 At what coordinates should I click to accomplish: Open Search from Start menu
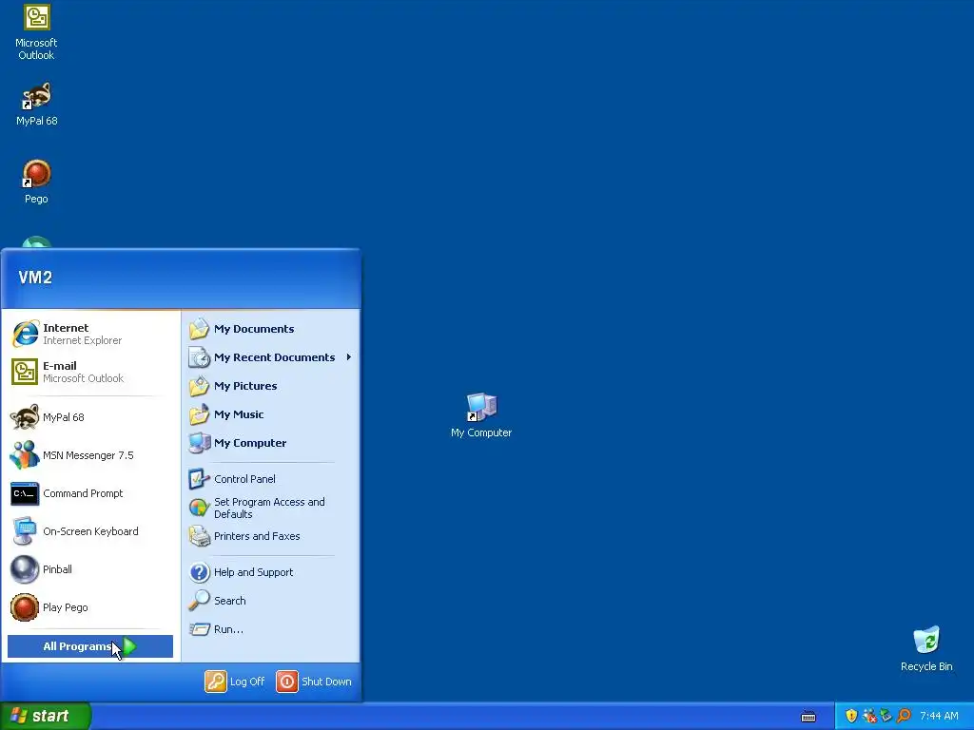(270, 601)
